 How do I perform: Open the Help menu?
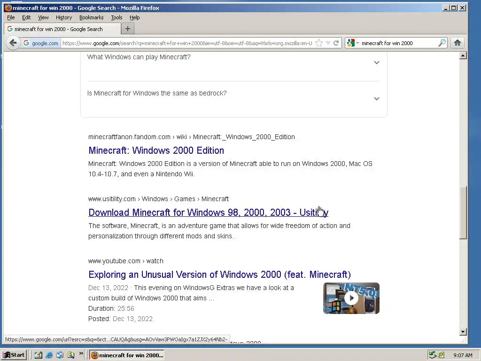click(x=134, y=17)
